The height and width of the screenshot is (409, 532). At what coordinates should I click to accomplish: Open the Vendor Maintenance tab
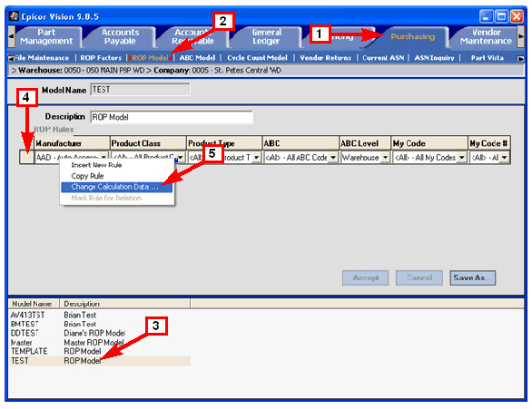click(x=486, y=36)
